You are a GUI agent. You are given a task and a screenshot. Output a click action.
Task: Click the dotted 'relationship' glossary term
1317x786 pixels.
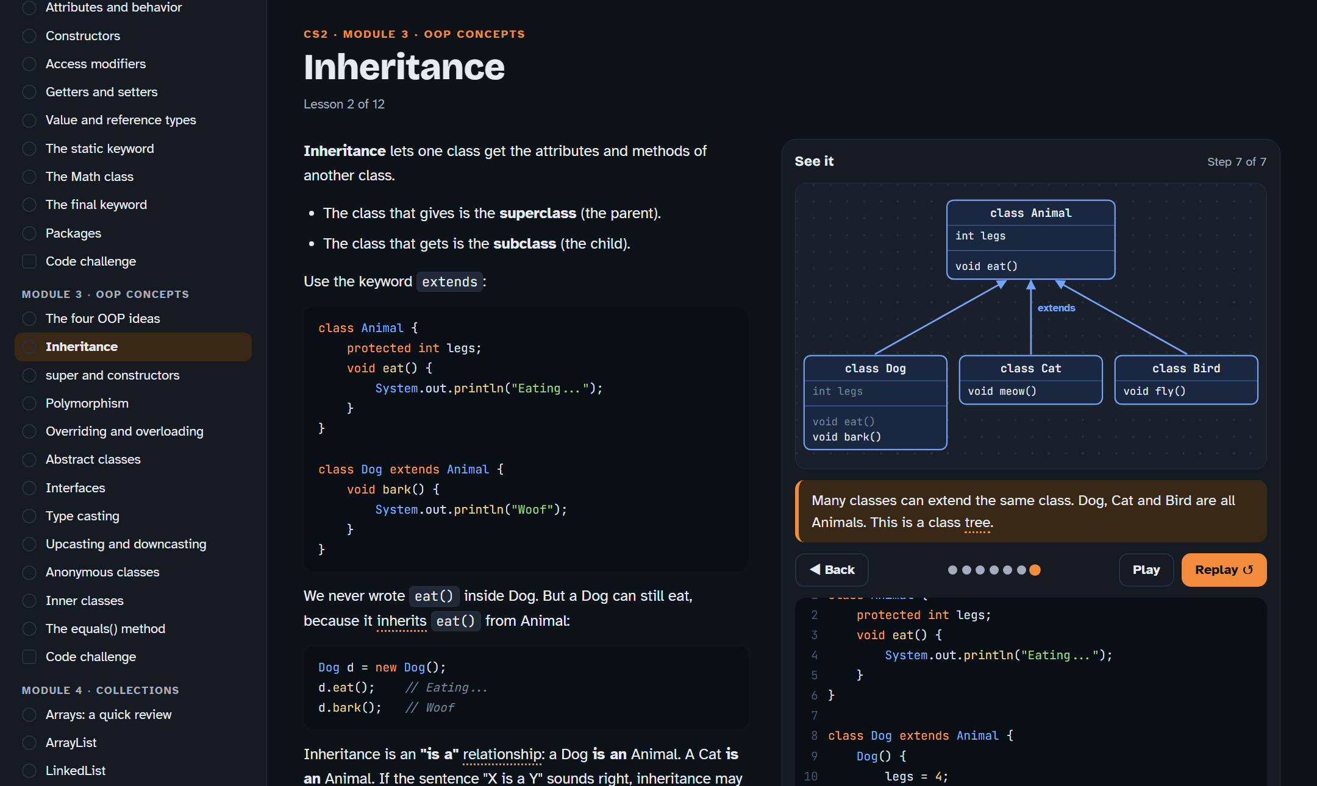click(x=503, y=754)
